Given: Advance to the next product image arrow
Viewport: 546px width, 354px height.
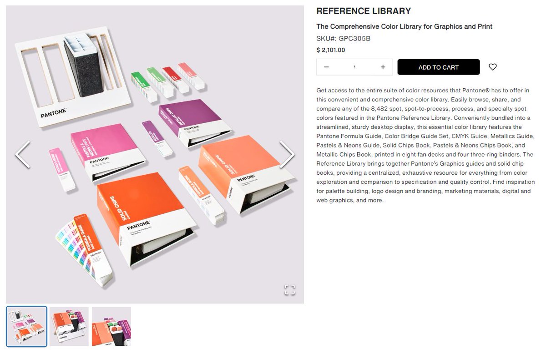Looking at the screenshot, I should (287, 155).
